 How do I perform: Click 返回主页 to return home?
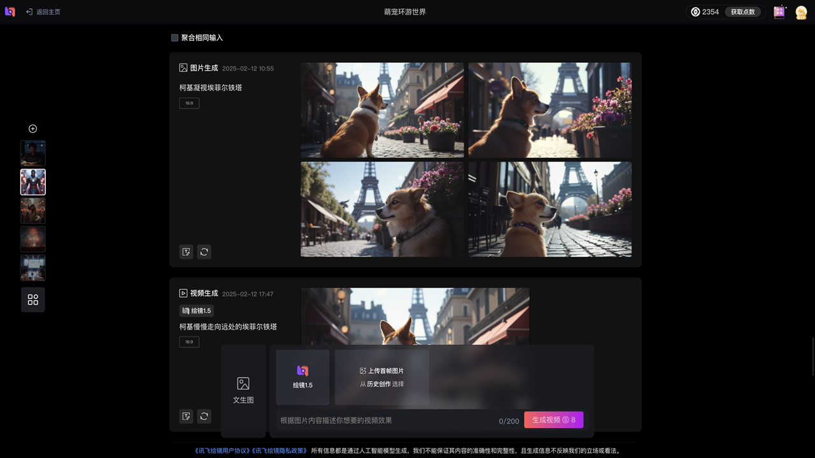pyautogui.click(x=43, y=12)
